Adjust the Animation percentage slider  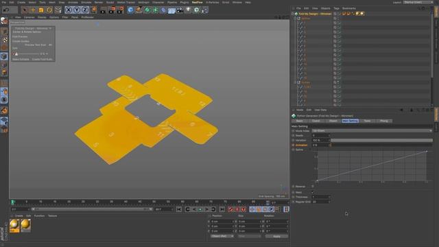click(x=381, y=145)
